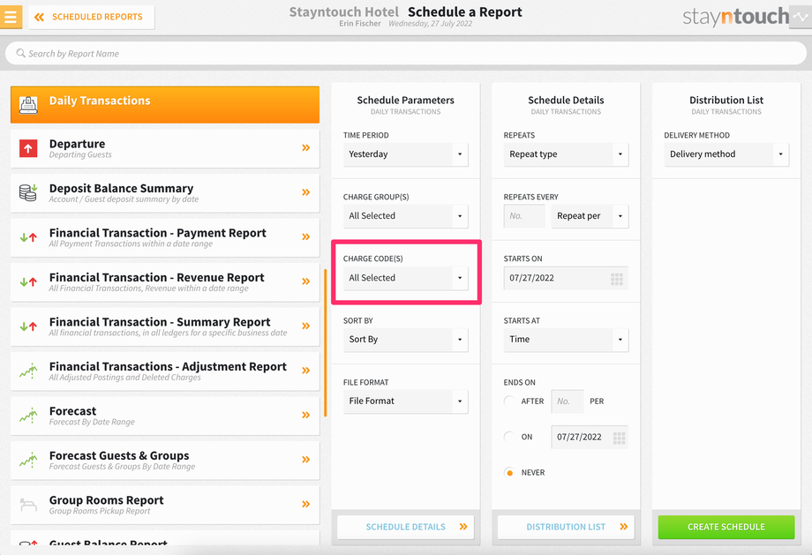This screenshot has height=555, width=812.
Task: Click the chevron on Forecast Guests & Groups row
Action: tap(306, 459)
